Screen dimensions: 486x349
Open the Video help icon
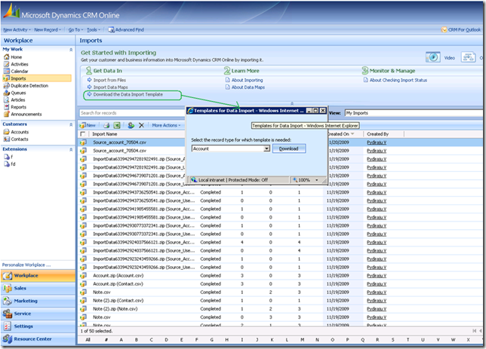click(433, 57)
